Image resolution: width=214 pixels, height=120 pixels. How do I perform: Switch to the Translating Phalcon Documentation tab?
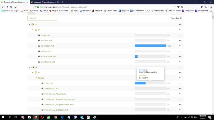tap(15, 2)
